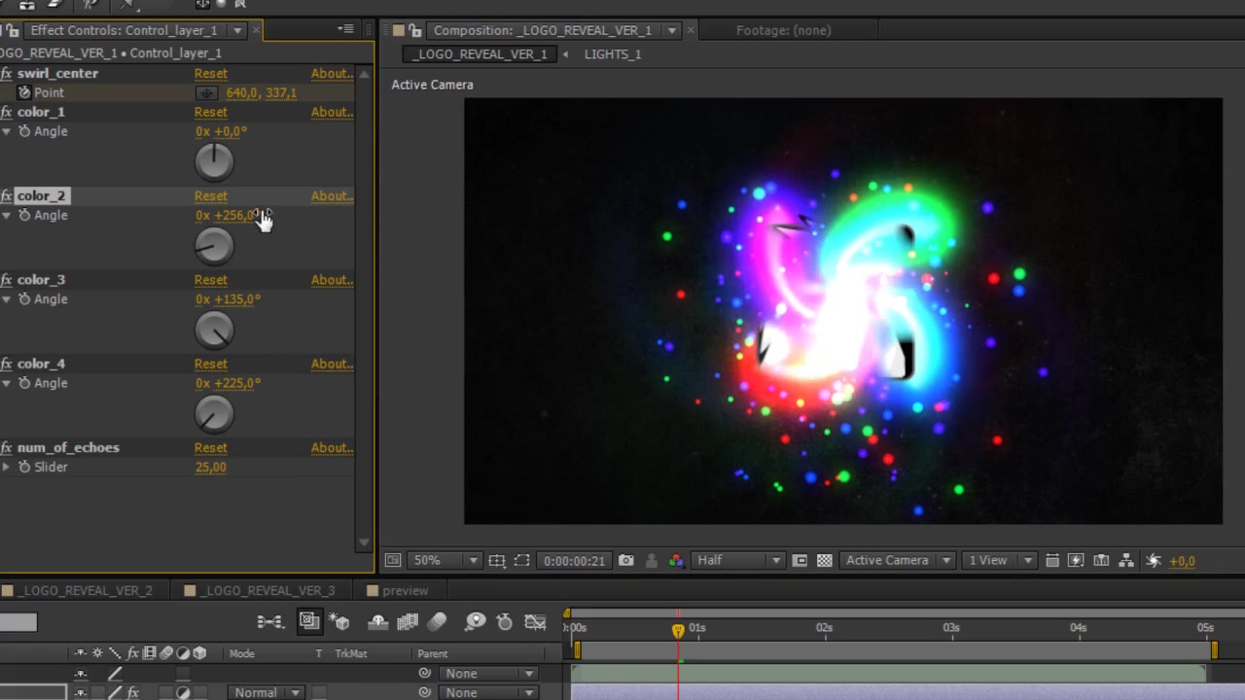Click the Reset Exposure aperture icon
The height and width of the screenshot is (700, 1245).
[x=1154, y=560]
